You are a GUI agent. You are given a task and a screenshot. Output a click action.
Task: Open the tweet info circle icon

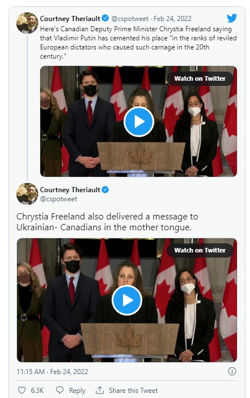tap(232, 371)
